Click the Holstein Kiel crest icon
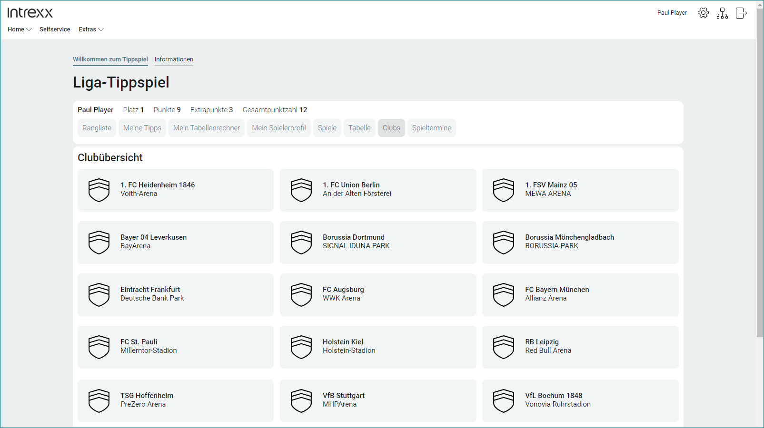This screenshot has height=428, width=764. [301, 347]
